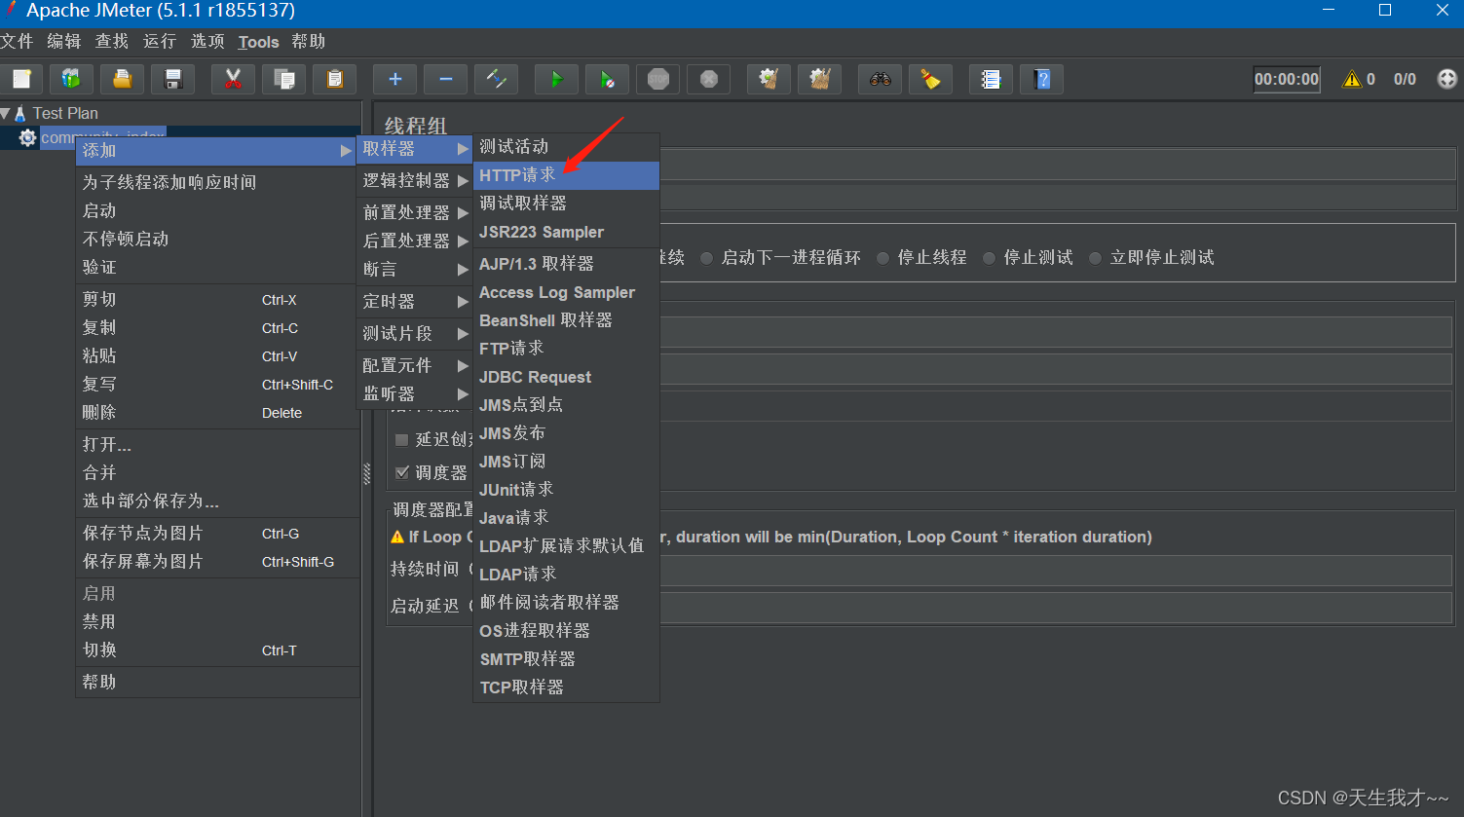The image size is (1464, 817).
Task: Open Search with binoculars icon
Action: click(880, 79)
